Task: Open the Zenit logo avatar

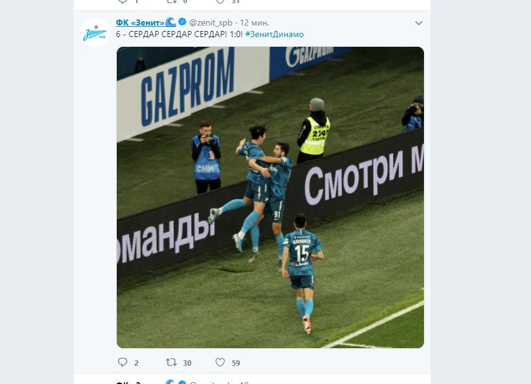Action: tap(95, 33)
